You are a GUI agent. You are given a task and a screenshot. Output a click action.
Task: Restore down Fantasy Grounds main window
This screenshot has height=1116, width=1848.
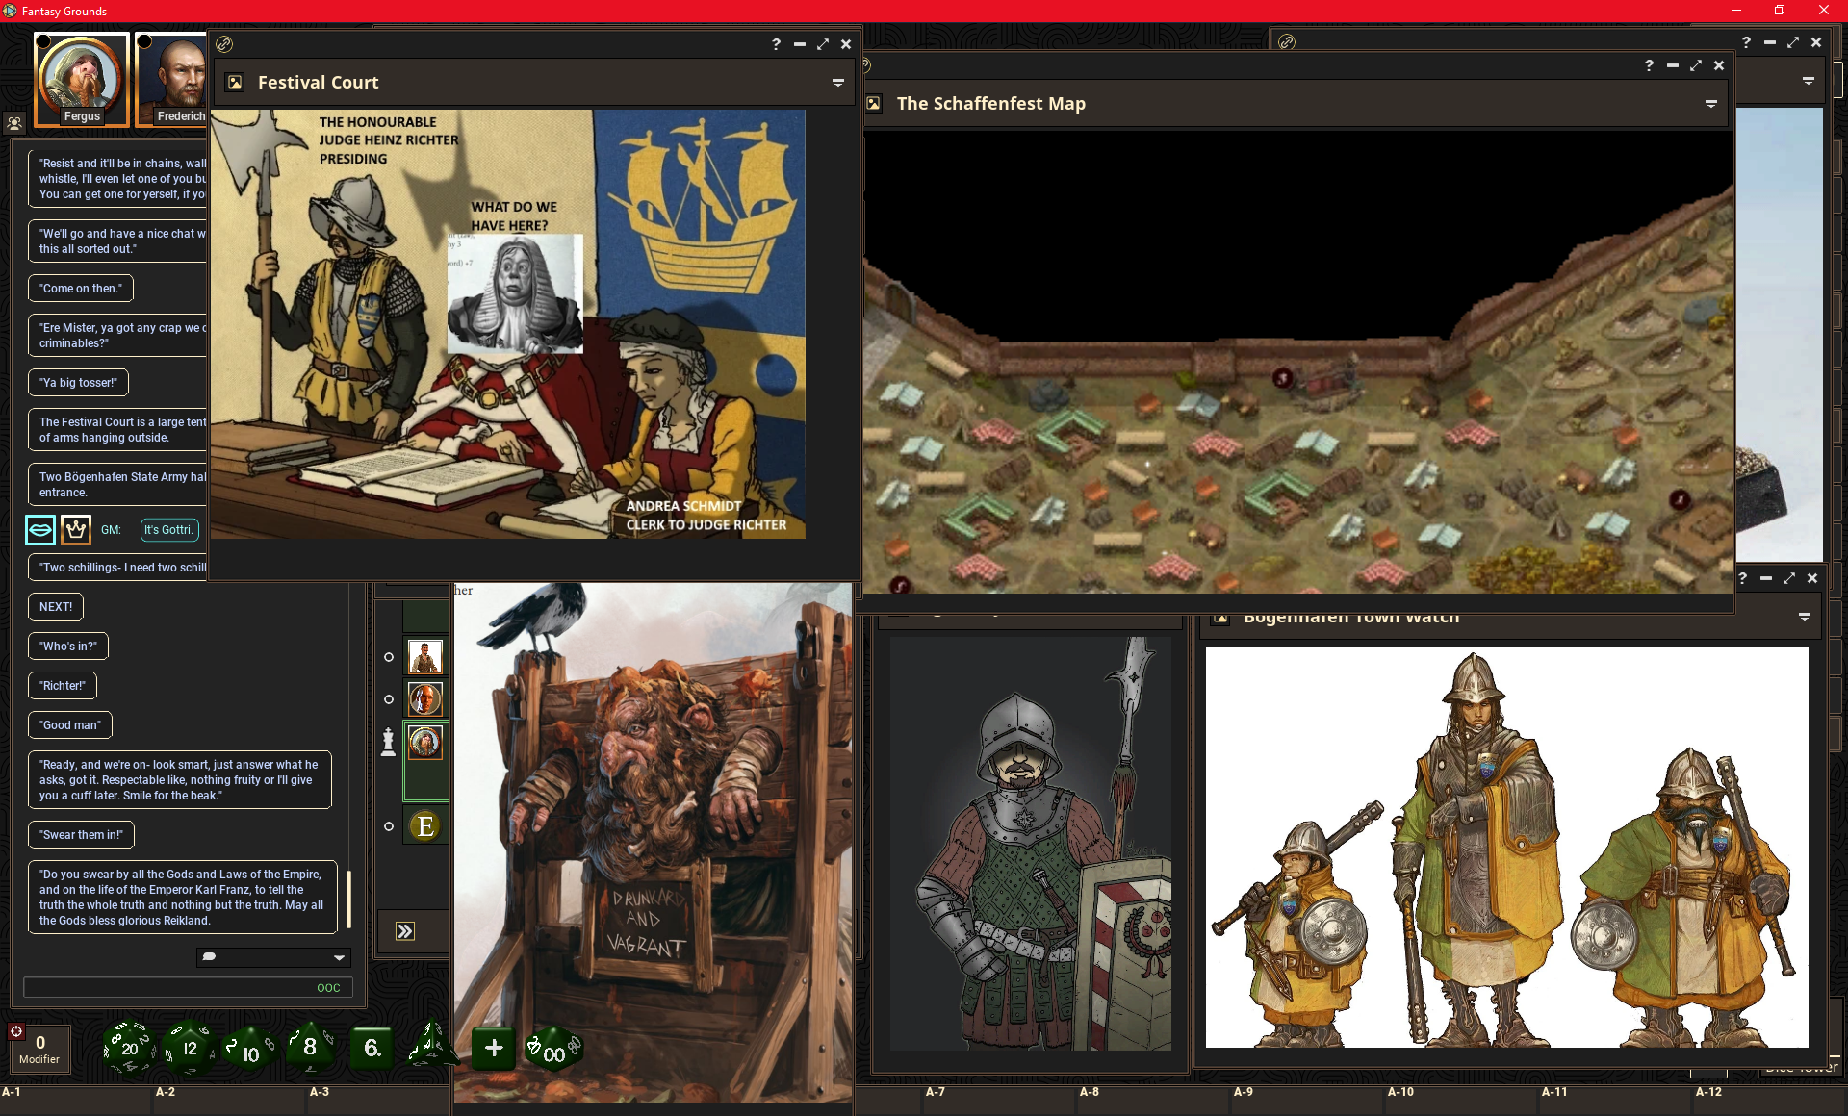coord(1780,11)
